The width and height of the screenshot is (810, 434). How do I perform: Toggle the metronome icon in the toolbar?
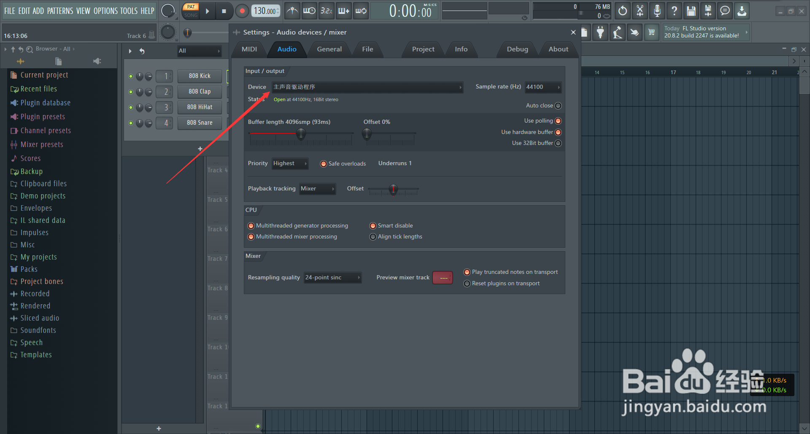292,11
